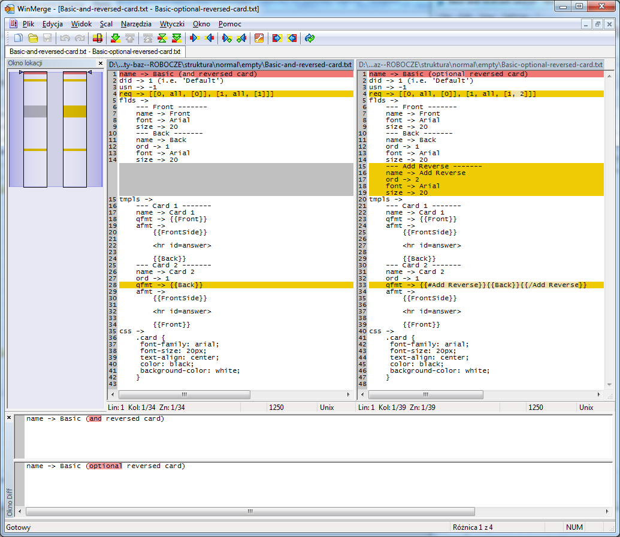Viewport: 620px width, 537px height.
Task: Click right pane file path header
Action: (x=480, y=65)
